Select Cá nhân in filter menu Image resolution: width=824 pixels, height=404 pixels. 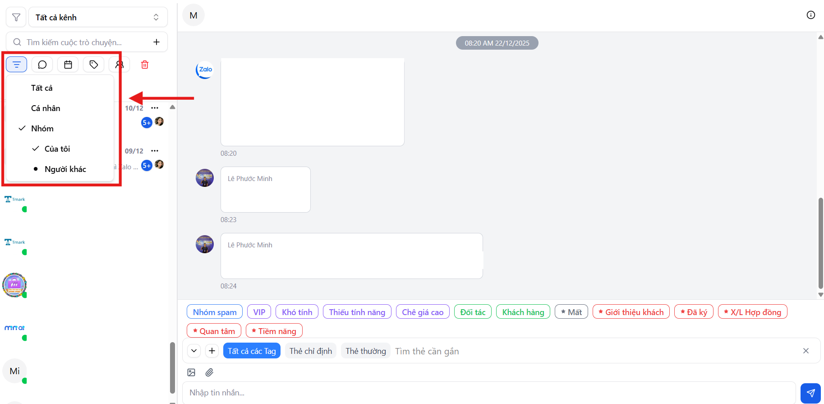pos(46,108)
